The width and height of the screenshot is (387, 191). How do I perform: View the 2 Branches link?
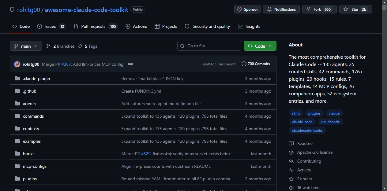point(60,46)
